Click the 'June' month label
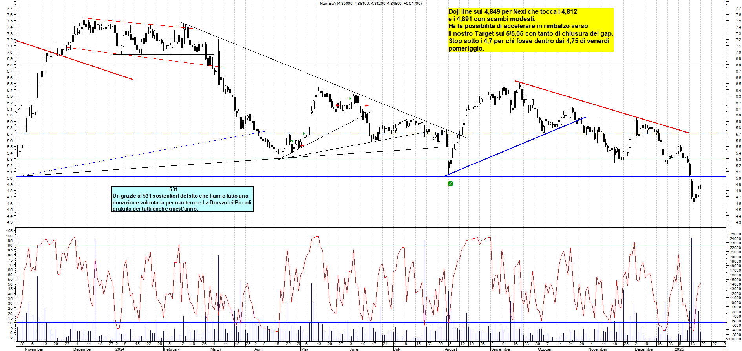The width and height of the screenshot is (742, 351). click(x=354, y=349)
